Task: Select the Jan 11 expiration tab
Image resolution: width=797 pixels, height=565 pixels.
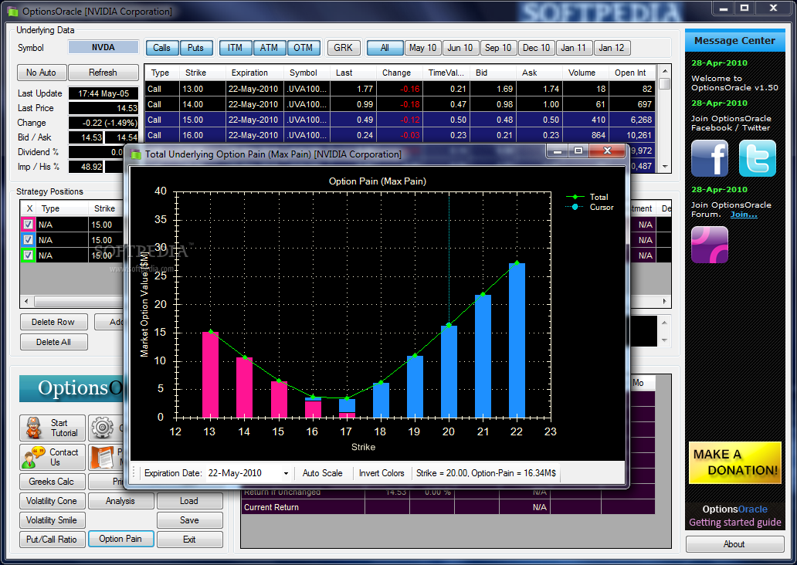Action: click(x=574, y=48)
